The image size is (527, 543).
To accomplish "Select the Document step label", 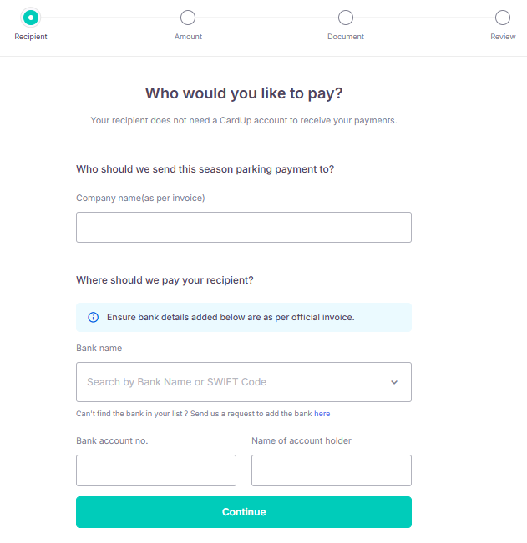I will 345,37.
